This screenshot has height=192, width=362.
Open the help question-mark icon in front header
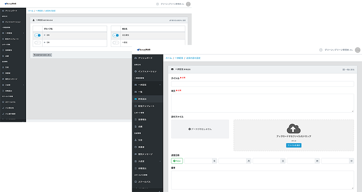point(321,50)
